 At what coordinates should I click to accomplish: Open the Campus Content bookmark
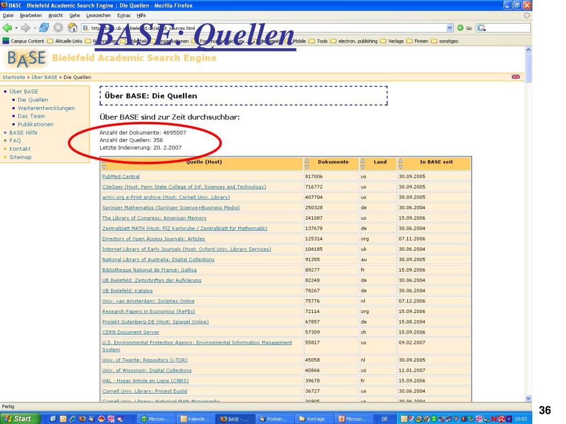point(24,41)
